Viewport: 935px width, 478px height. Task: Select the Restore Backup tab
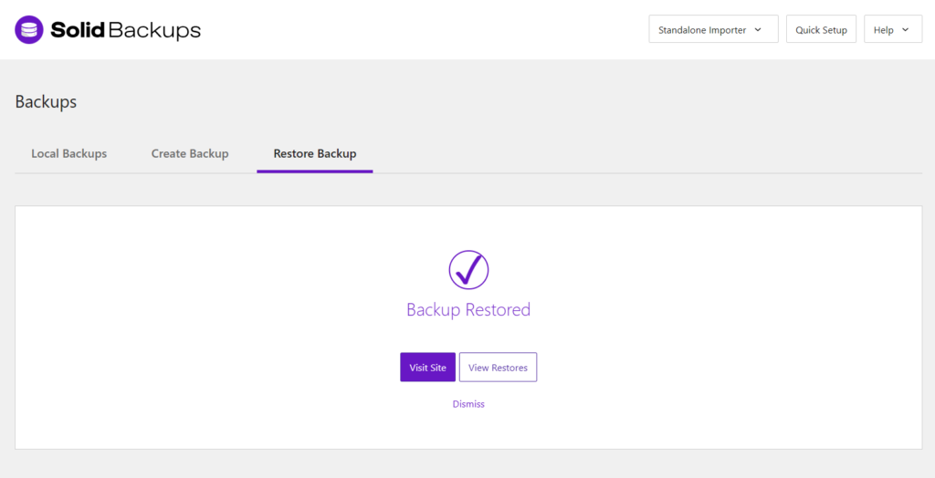tap(315, 153)
